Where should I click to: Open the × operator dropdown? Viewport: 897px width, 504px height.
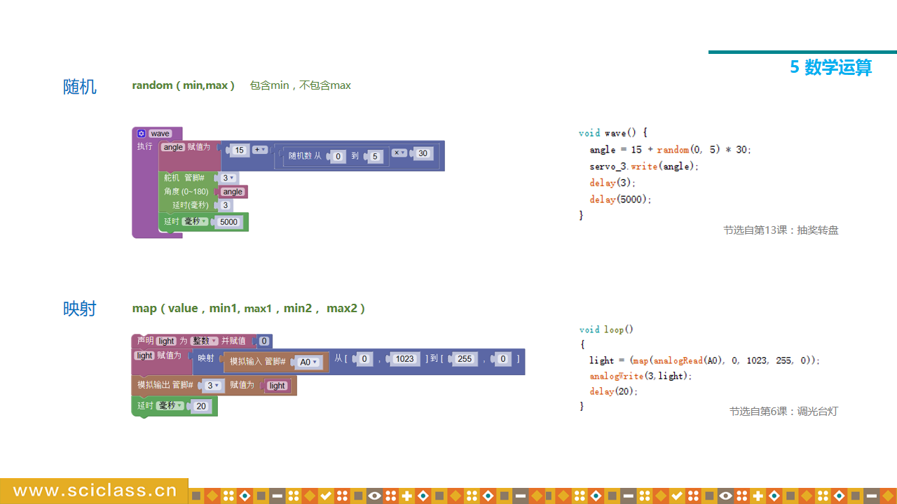click(x=399, y=153)
